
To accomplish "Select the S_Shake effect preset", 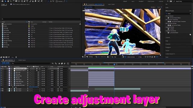I will [172, 29].
